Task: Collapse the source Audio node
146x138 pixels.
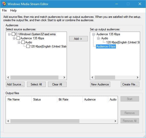Action: pyautogui.click(x=19, y=42)
